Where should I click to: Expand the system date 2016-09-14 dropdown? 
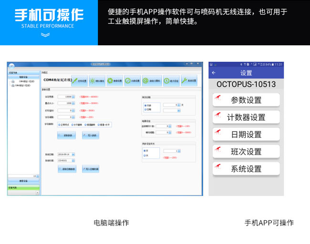[x=73, y=154]
